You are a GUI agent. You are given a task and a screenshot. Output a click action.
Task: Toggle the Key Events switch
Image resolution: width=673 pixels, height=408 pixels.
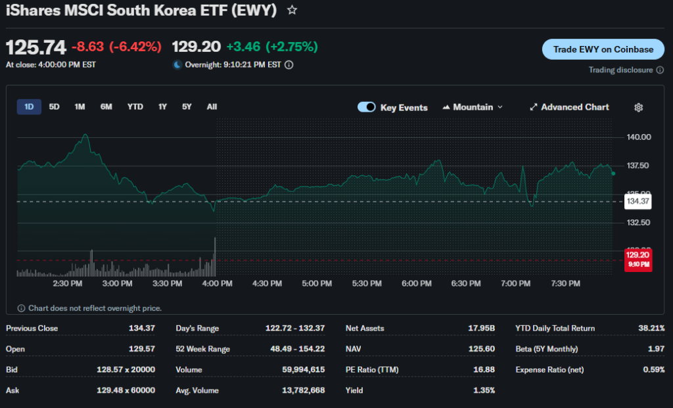click(366, 107)
